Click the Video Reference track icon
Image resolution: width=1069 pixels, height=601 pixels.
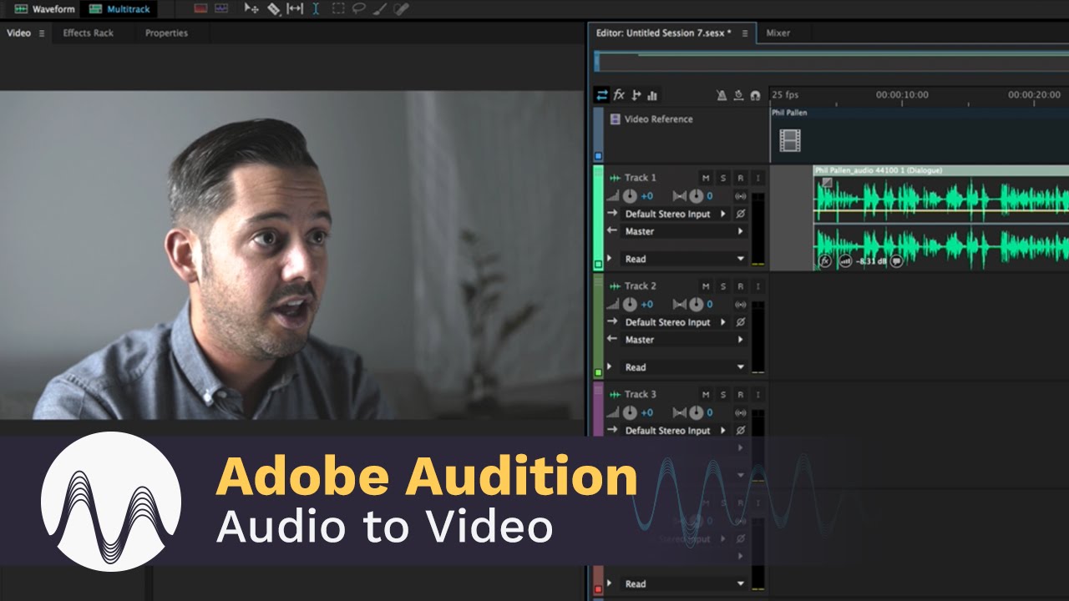point(616,119)
